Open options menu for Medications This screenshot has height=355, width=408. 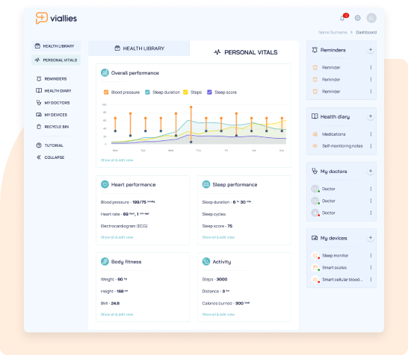[371, 134]
